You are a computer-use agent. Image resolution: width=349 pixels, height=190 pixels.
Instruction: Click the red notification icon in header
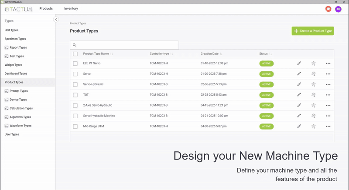[328, 9]
